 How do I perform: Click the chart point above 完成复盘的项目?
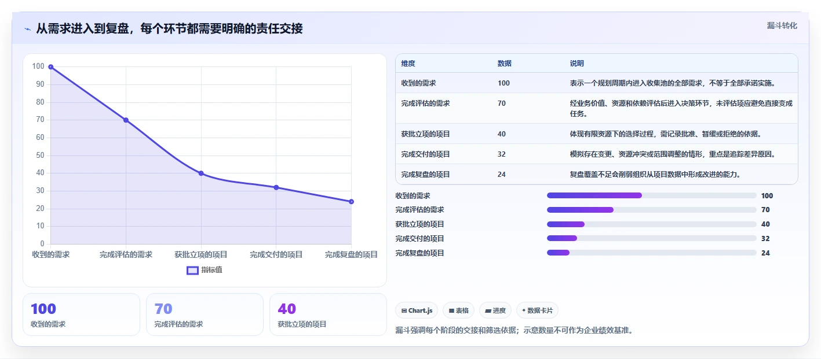351,202
